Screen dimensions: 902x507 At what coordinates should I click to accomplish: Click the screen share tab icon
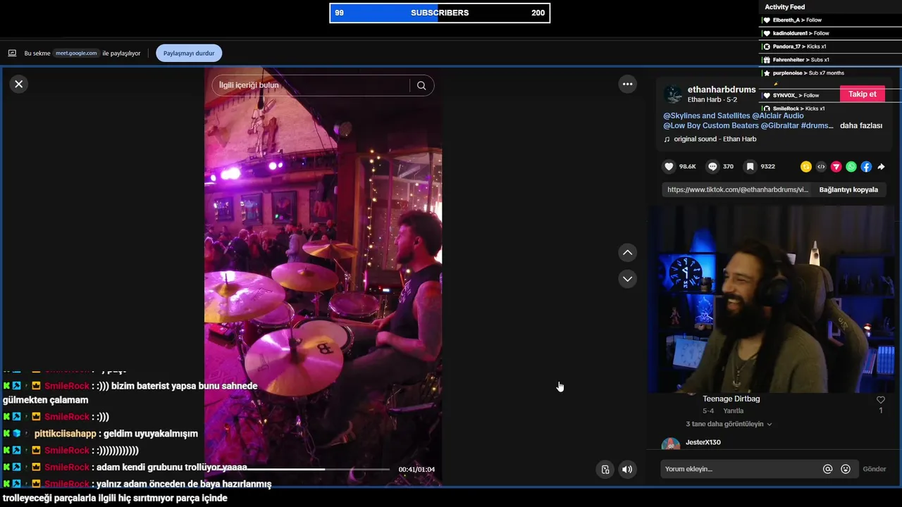point(12,53)
